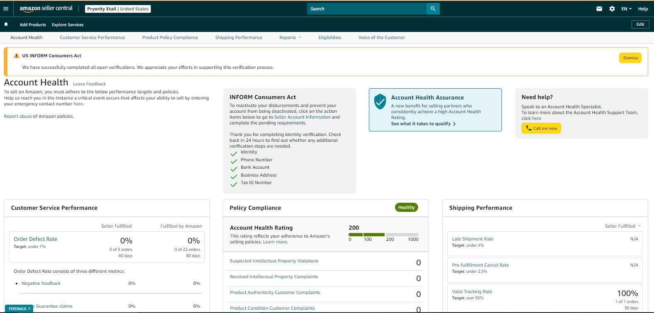The width and height of the screenshot is (654, 313).
Task: Select the Shipping Performance tab
Action: [x=239, y=37]
